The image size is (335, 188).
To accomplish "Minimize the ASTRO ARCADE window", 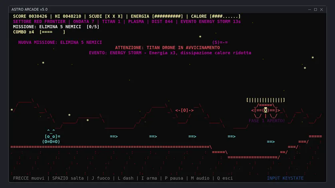I will point(309,10).
